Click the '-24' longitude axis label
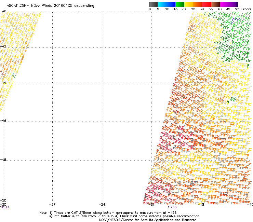 point(102,205)
